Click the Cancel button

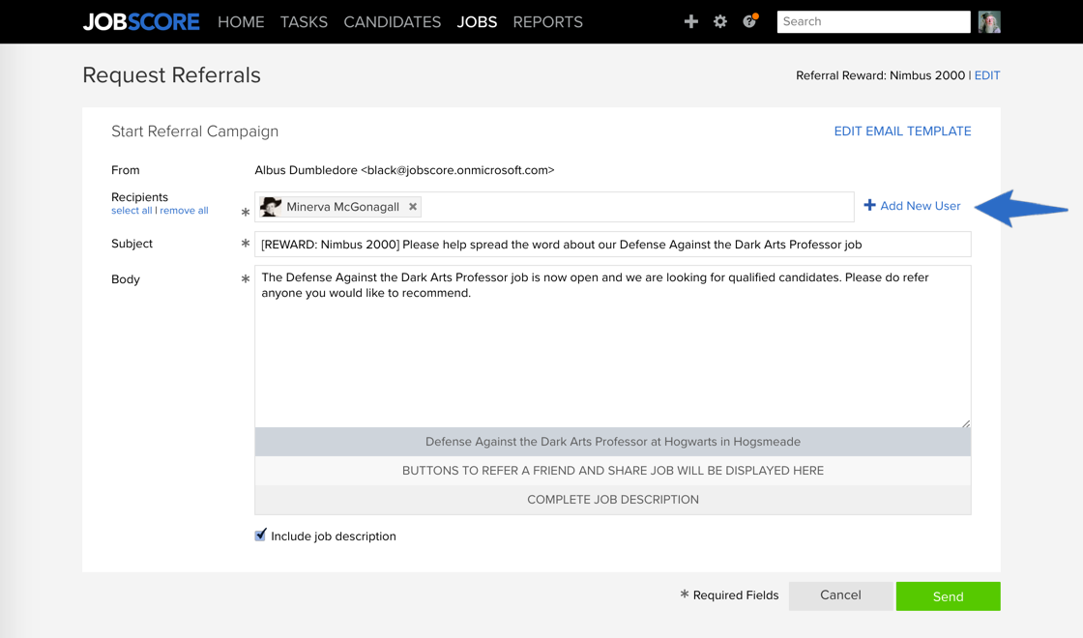[x=840, y=595]
